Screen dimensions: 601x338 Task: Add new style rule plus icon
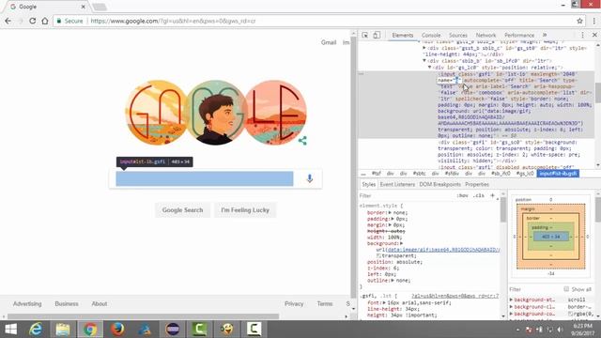(492, 195)
